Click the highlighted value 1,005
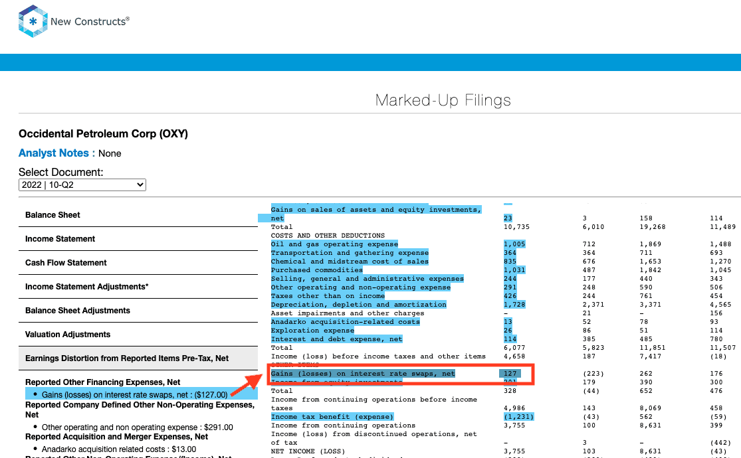741x458 pixels. tap(514, 244)
